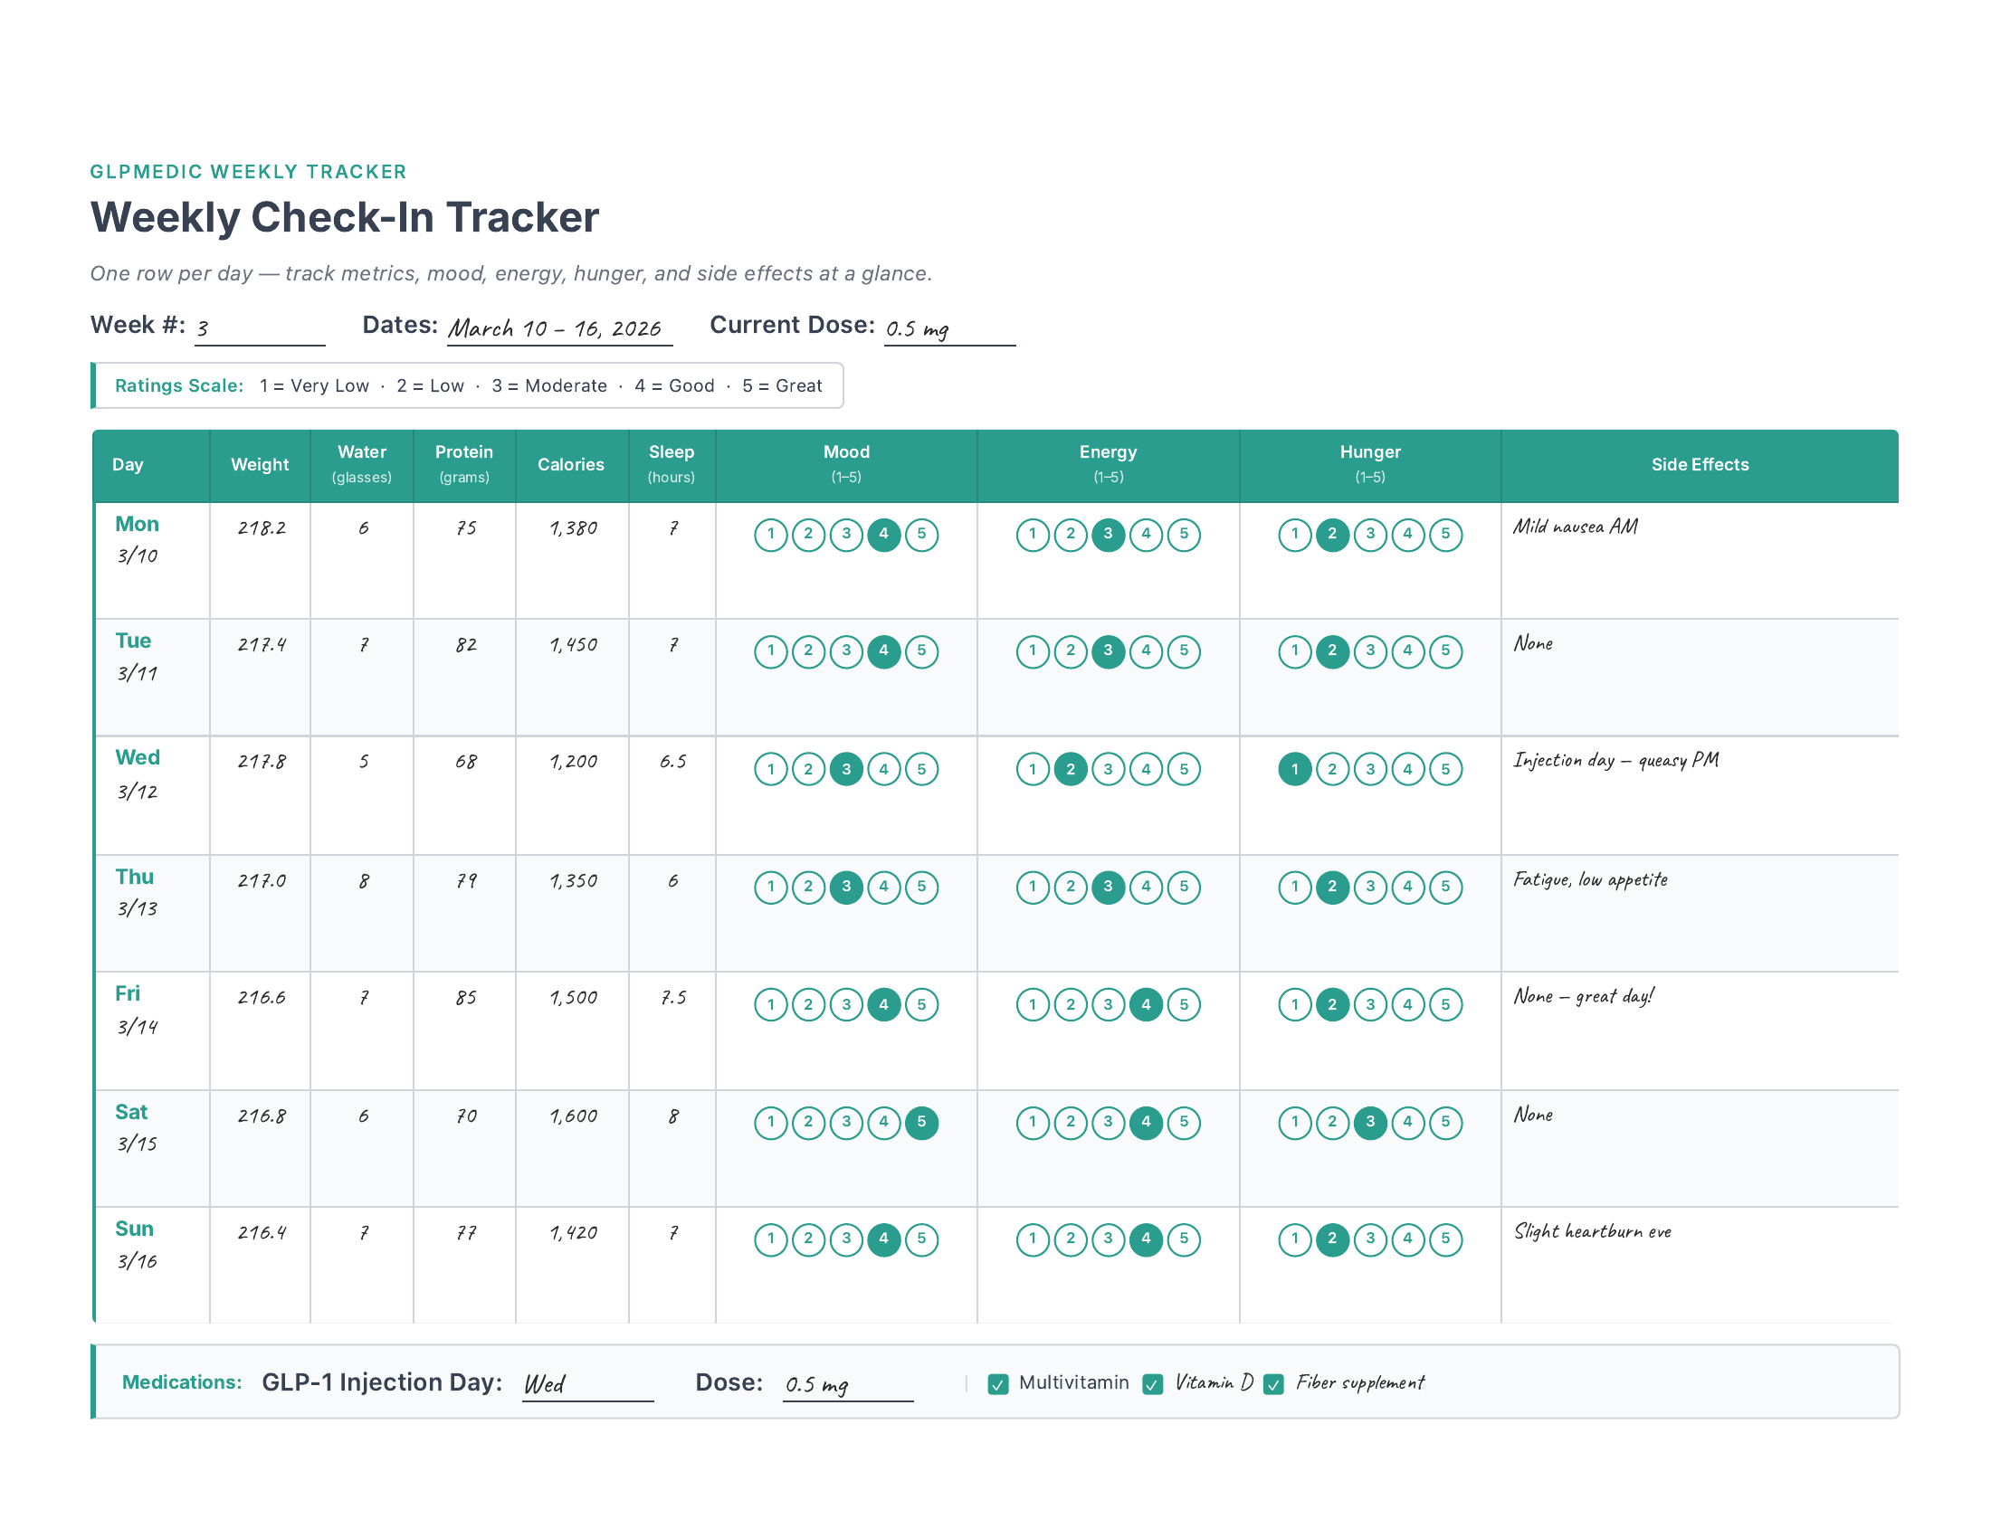Click the Current Dose field

(x=949, y=329)
